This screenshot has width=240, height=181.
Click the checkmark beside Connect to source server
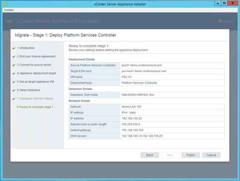14,65
